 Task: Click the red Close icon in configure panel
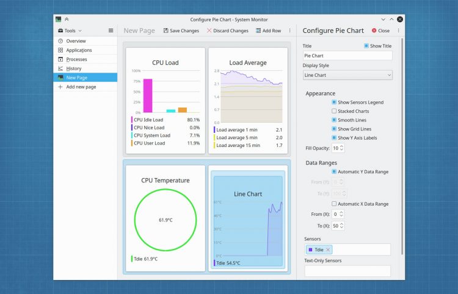(x=374, y=30)
